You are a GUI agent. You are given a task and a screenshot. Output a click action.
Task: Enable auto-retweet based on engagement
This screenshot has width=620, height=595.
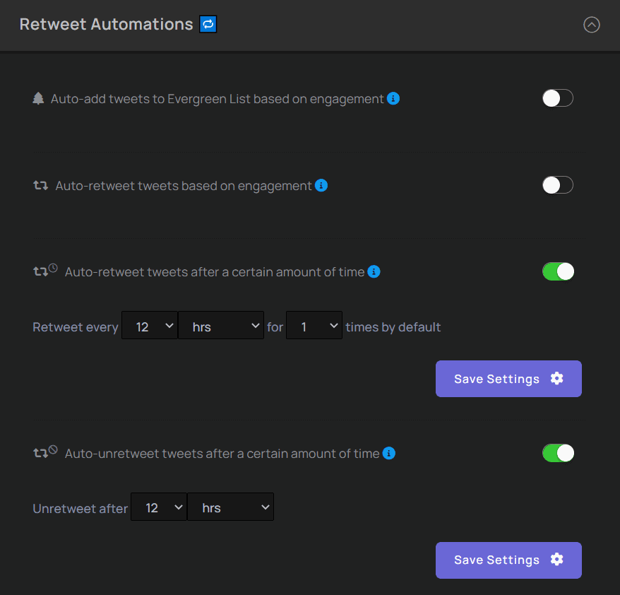pos(558,185)
